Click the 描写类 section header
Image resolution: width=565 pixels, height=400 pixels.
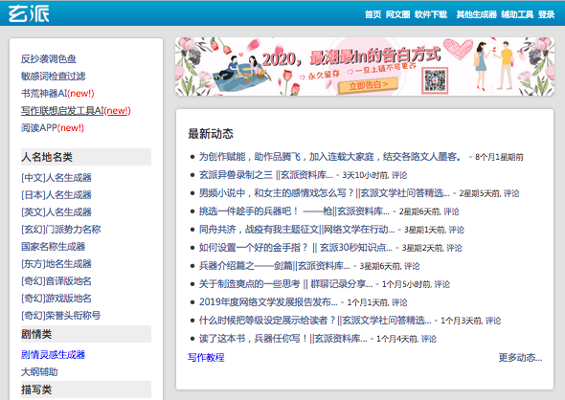tap(86, 389)
